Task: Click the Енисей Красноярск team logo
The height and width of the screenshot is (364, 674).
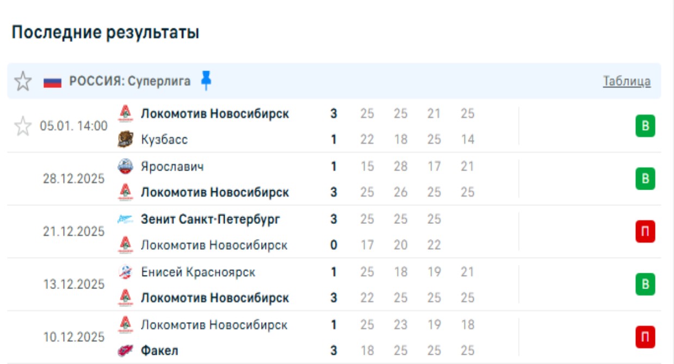Action: click(126, 272)
